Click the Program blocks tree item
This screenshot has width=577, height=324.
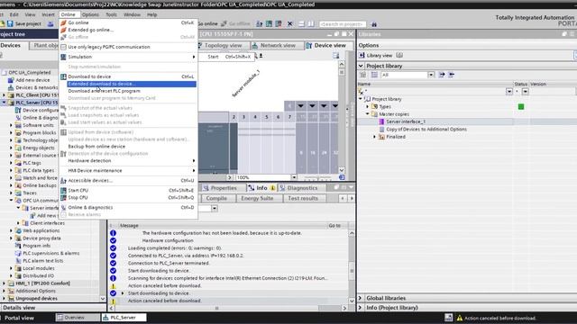pyautogui.click(x=40, y=132)
